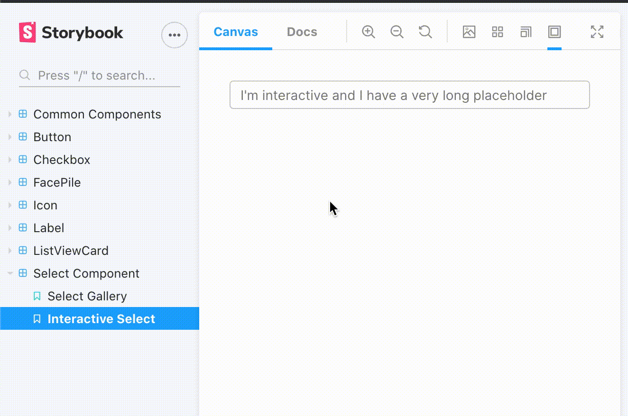Image resolution: width=628 pixels, height=416 pixels.
Task: Expand the FacePile tree arrow
Action: (x=10, y=182)
